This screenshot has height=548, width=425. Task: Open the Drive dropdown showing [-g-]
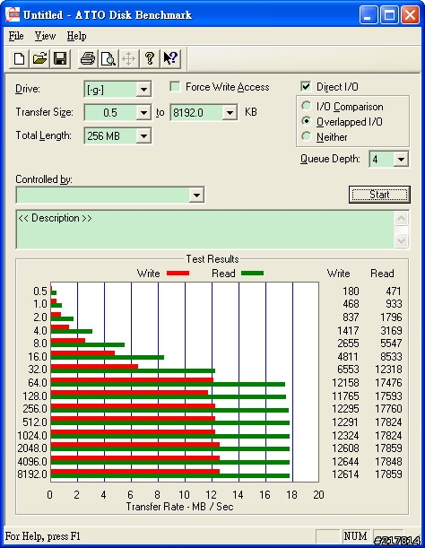click(143, 90)
